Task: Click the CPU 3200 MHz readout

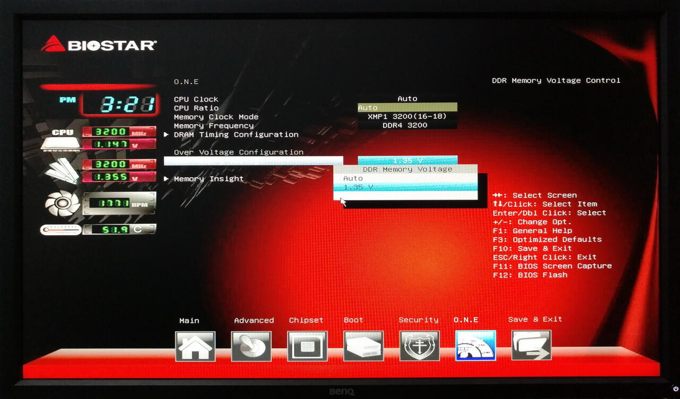Action: pos(119,132)
